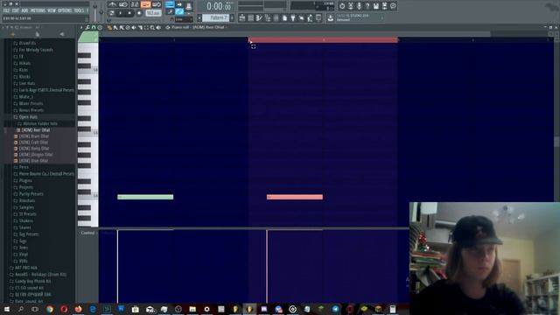Screen dimensions: 560x315
Task: Click the news download arrow icon
Action: click(331, 17)
